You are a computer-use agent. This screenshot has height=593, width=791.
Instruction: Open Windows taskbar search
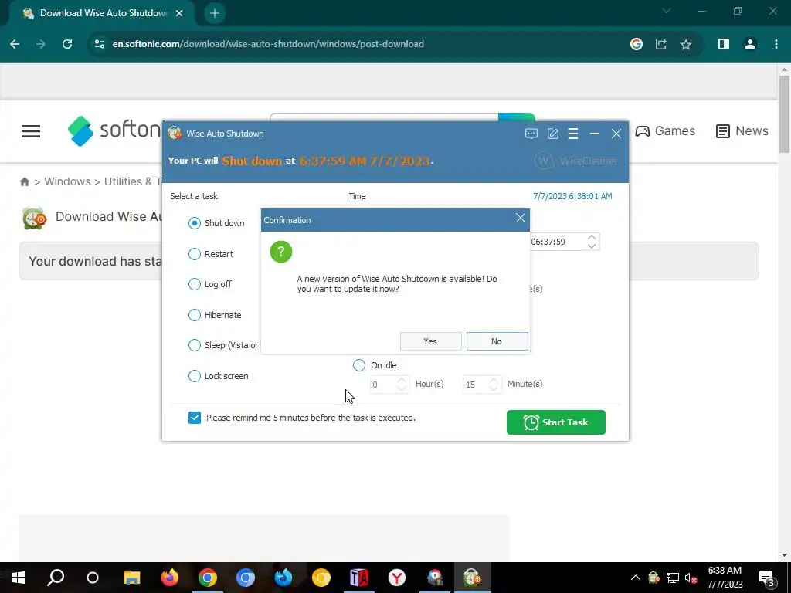[x=56, y=578]
